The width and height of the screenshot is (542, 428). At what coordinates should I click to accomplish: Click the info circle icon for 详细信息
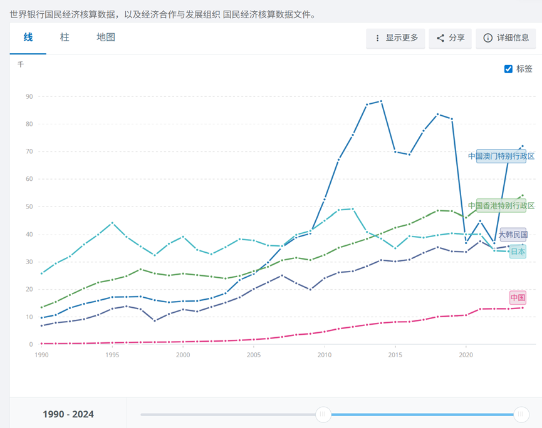coord(487,38)
